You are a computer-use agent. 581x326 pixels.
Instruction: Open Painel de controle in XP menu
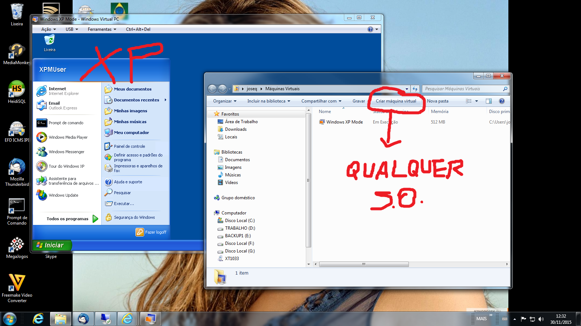129,146
